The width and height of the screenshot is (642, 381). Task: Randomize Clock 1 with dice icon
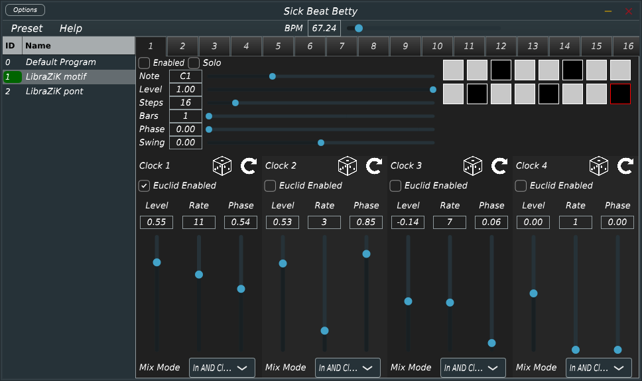point(222,166)
